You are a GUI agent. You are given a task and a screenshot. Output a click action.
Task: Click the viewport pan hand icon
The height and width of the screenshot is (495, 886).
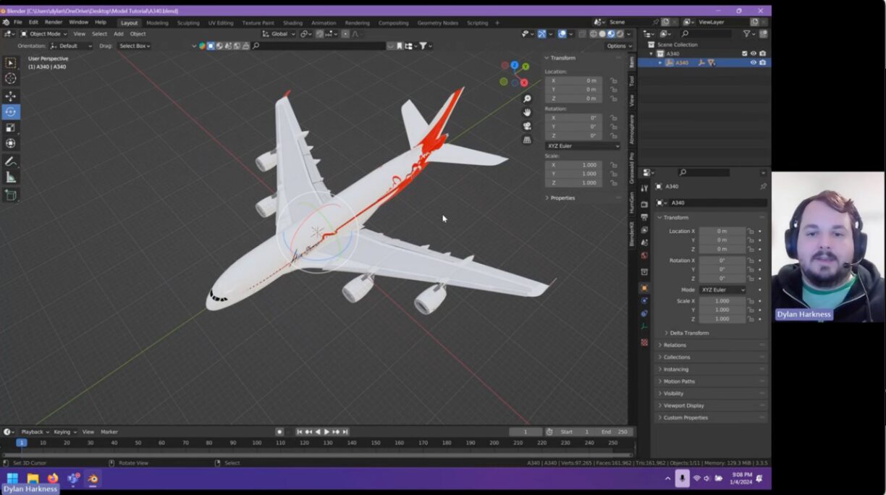pyautogui.click(x=527, y=112)
